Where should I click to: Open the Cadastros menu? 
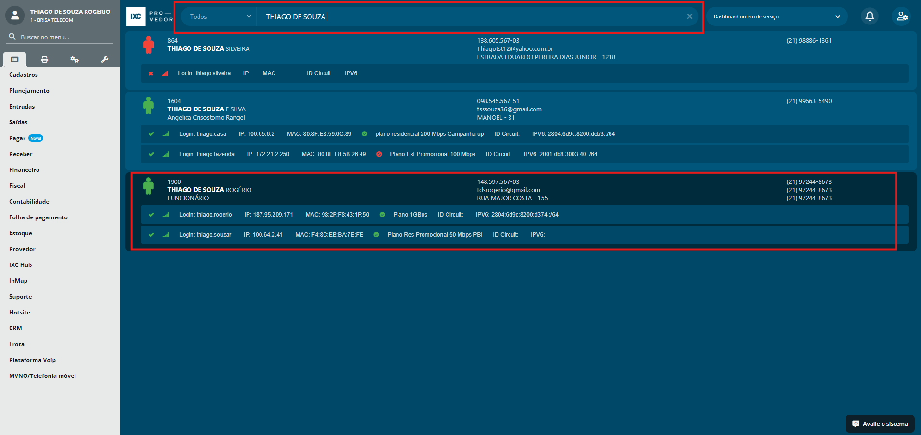click(24, 75)
